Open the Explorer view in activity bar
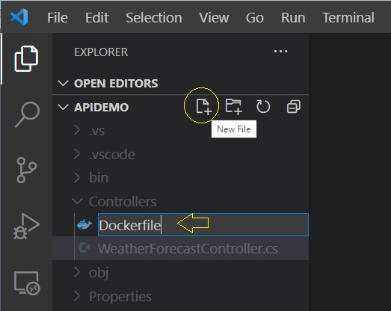Screen dimensions: 391x311 point(26,58)
